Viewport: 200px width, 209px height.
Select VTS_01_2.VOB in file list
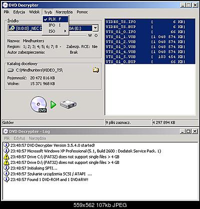(x=150, y=42)
